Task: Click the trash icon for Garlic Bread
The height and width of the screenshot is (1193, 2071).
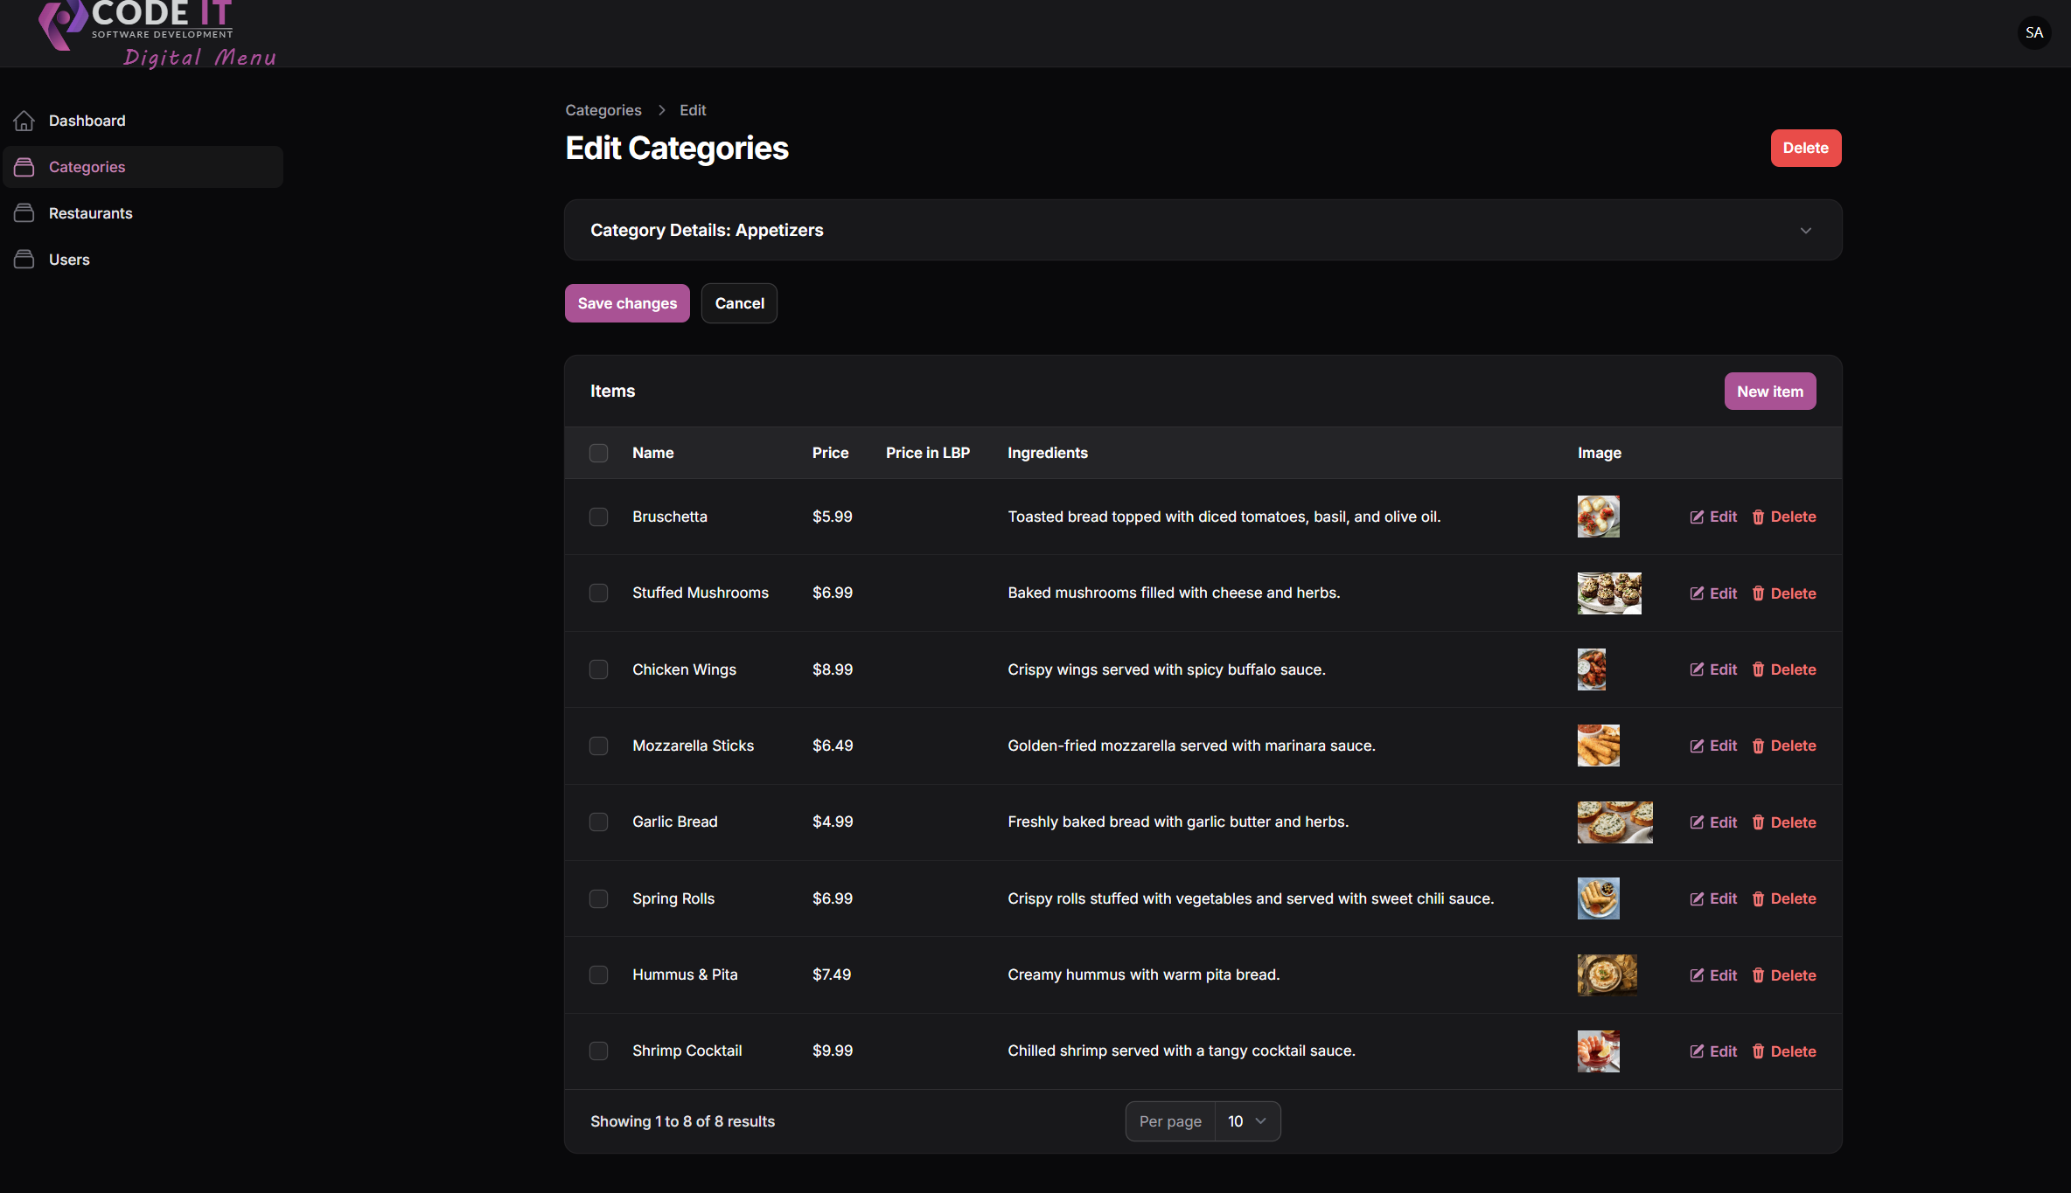Action: click(x=1758, y=822)
